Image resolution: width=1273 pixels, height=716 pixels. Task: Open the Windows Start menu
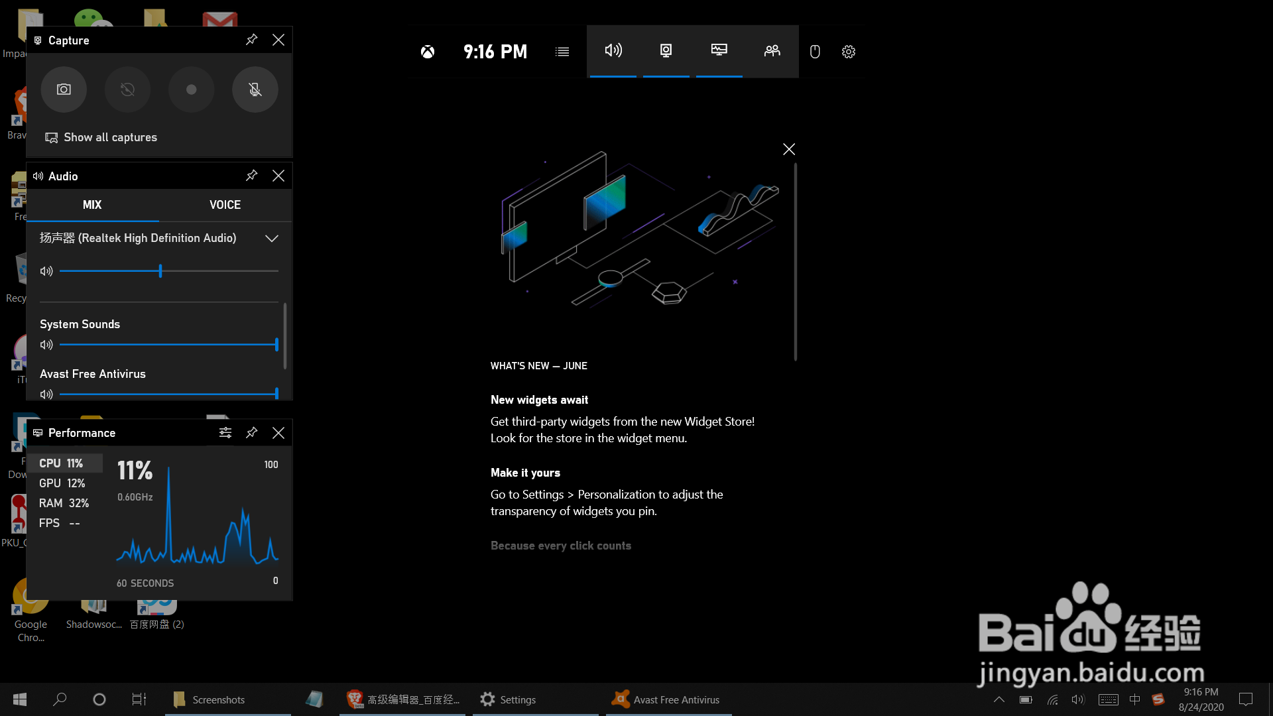pyautogui.click(x=20, y=699)
